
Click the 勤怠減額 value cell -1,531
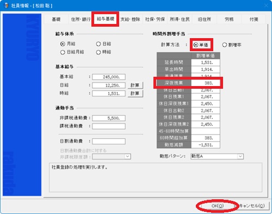[206, 145]
